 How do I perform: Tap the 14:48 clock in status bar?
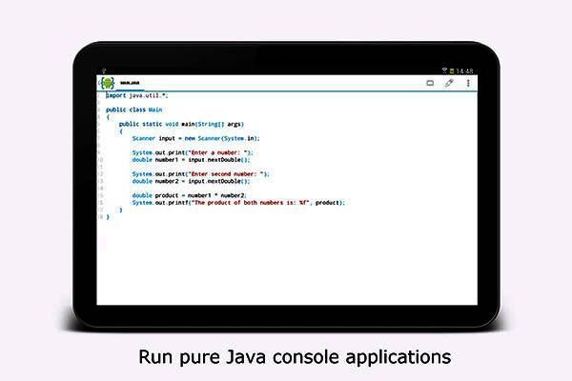[x=465, y=70]
